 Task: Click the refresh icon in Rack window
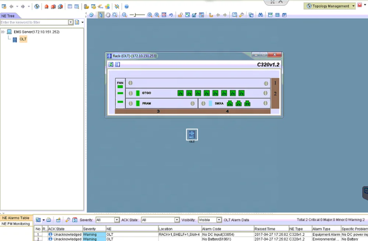111,64
